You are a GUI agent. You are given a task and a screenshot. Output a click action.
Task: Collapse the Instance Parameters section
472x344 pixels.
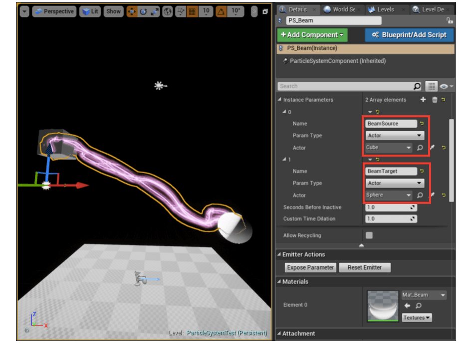(x=280, y=100)
